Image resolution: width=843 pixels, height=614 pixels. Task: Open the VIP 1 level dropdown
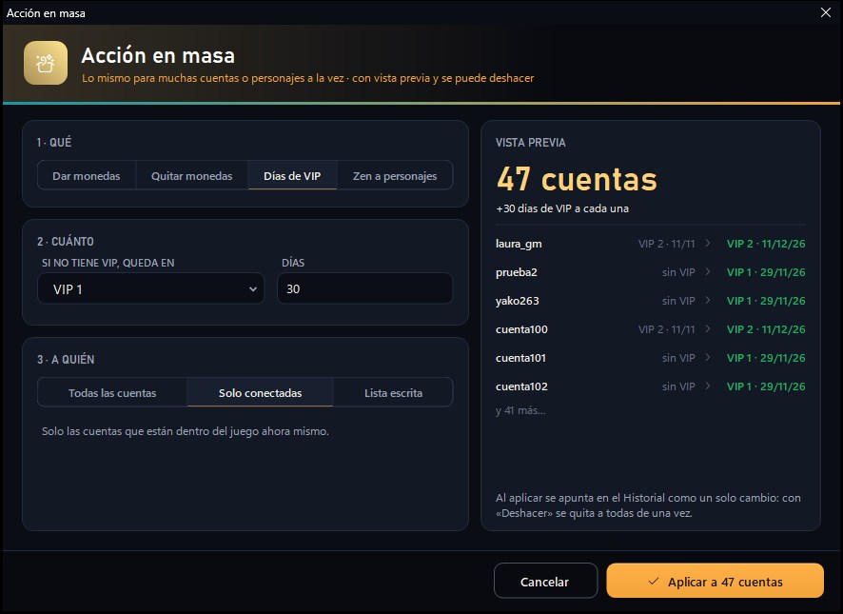click(x=151, y=289)
